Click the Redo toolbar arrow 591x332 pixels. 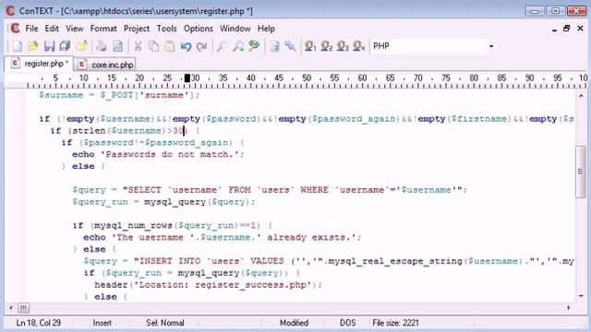[x=201, y=46]
